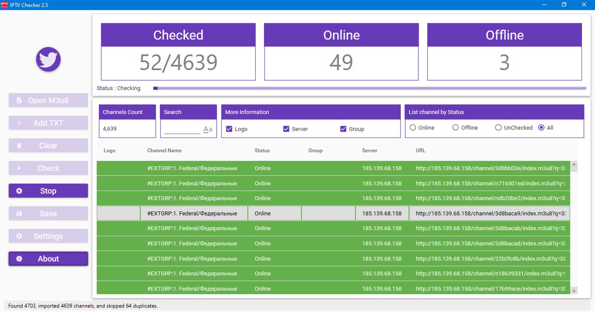This screenshot has width=595, height=312.
Task: Click the Online cell in the highlighted gray row
Action: [274, 214]
